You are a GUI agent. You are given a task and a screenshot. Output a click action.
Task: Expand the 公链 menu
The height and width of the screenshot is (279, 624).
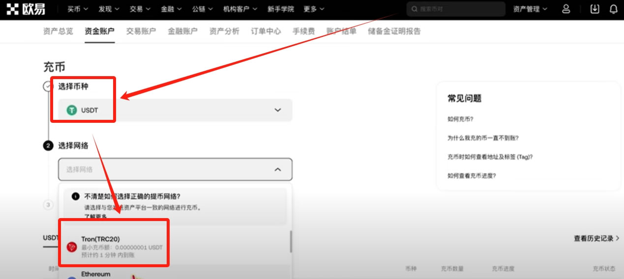[203, 9]
